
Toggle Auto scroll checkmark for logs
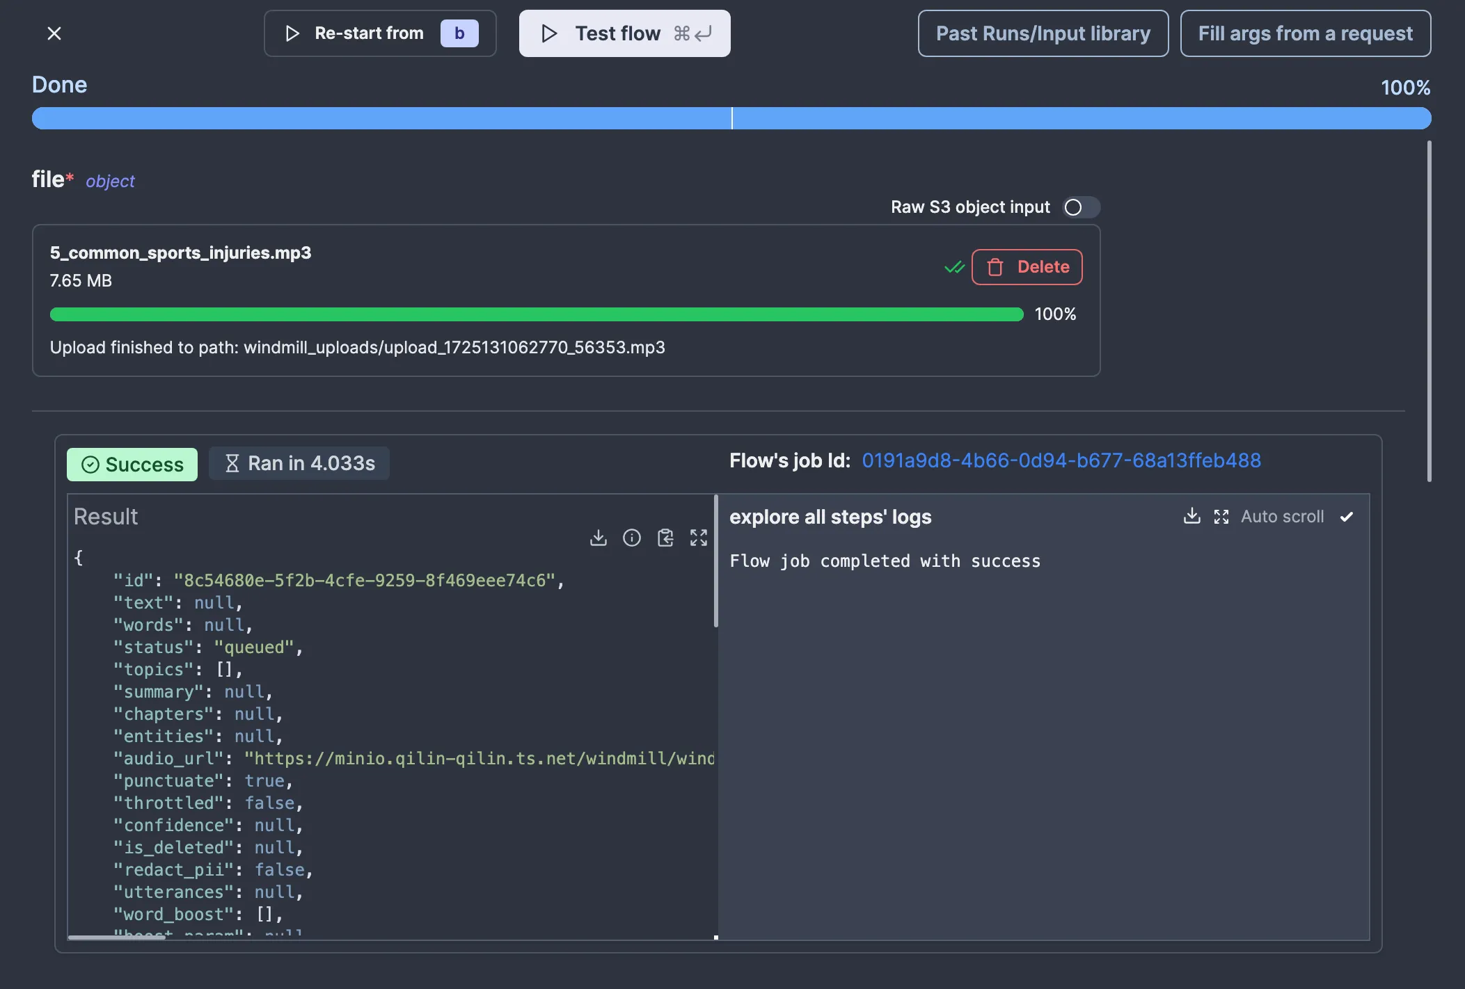tap(1347, 517)
